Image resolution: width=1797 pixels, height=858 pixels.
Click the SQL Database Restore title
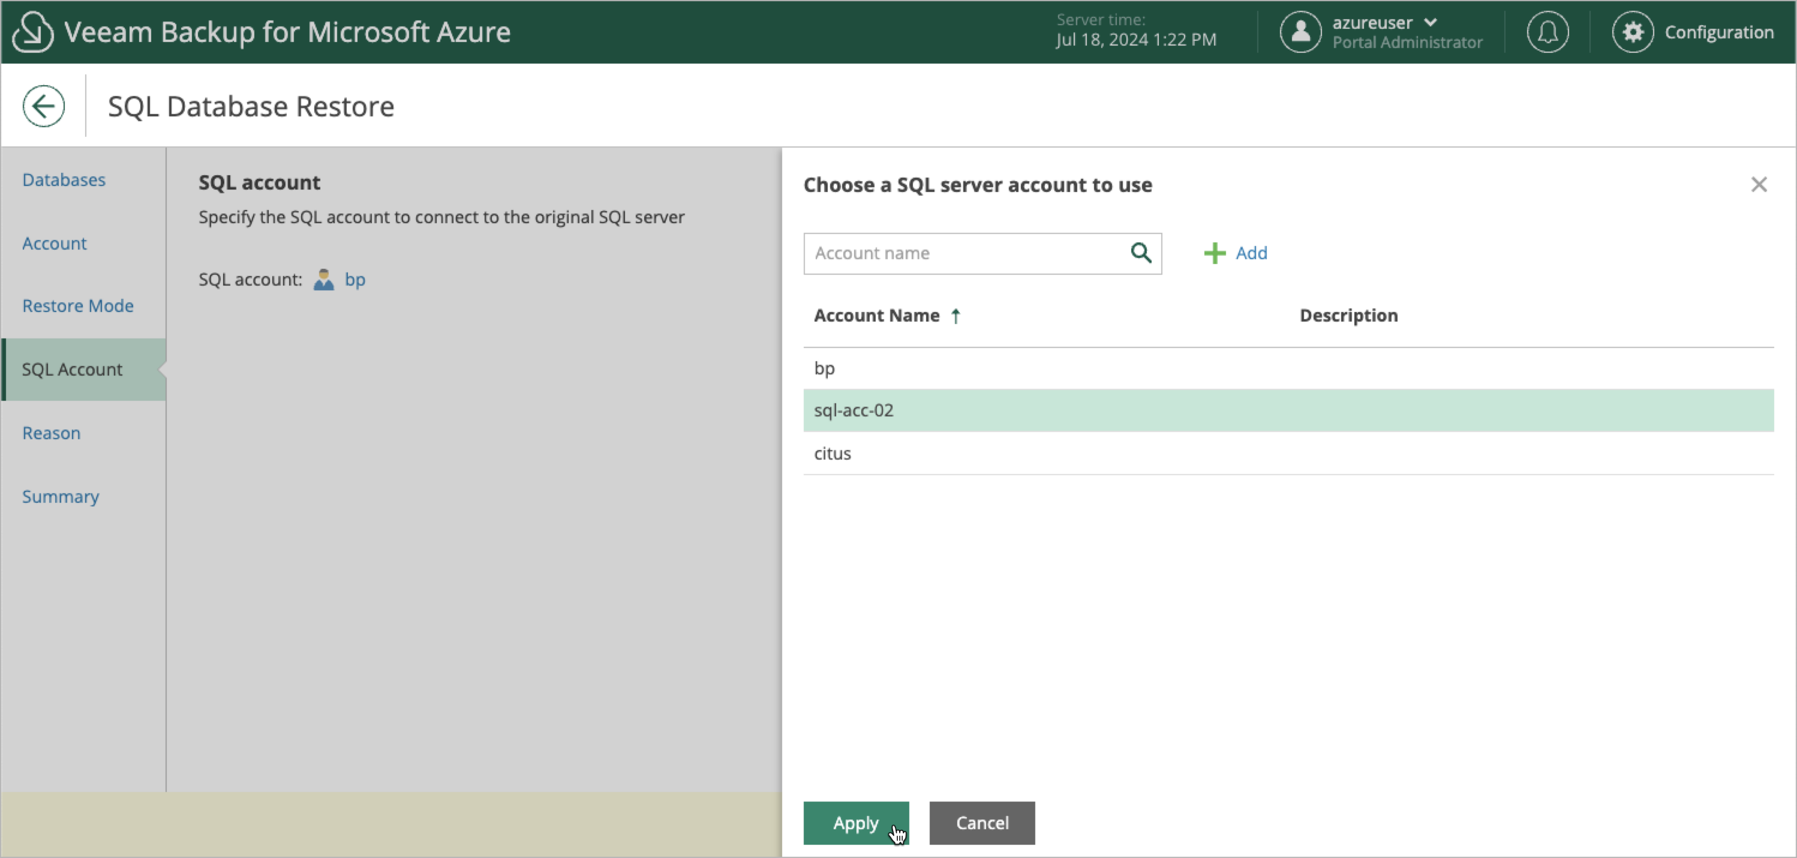(251, 107)
